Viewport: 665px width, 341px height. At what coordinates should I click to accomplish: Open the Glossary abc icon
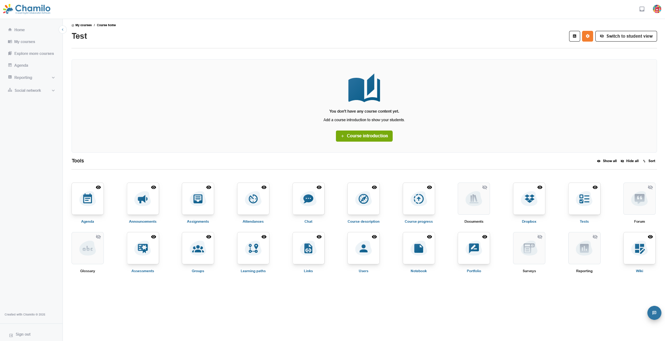88,248
